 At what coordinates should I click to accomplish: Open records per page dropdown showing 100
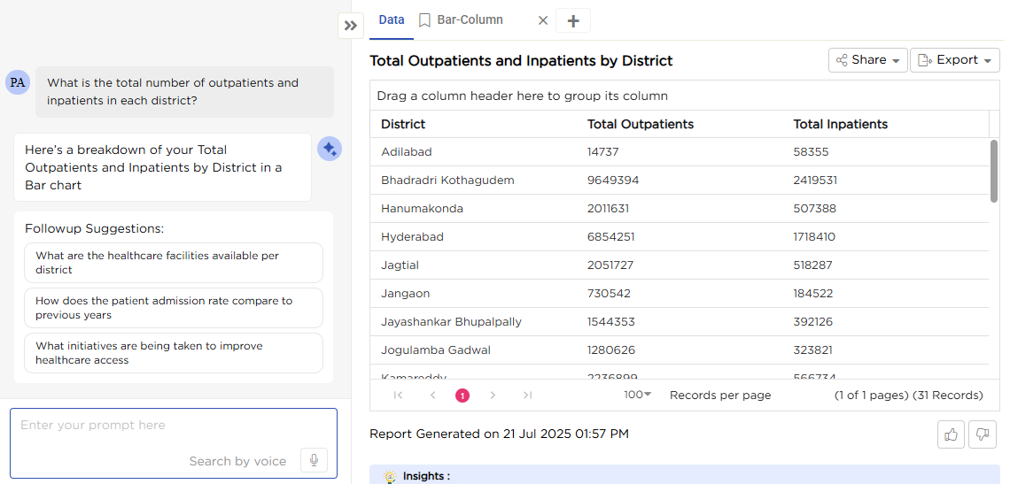pyautogui.click(x=638, y=395)
